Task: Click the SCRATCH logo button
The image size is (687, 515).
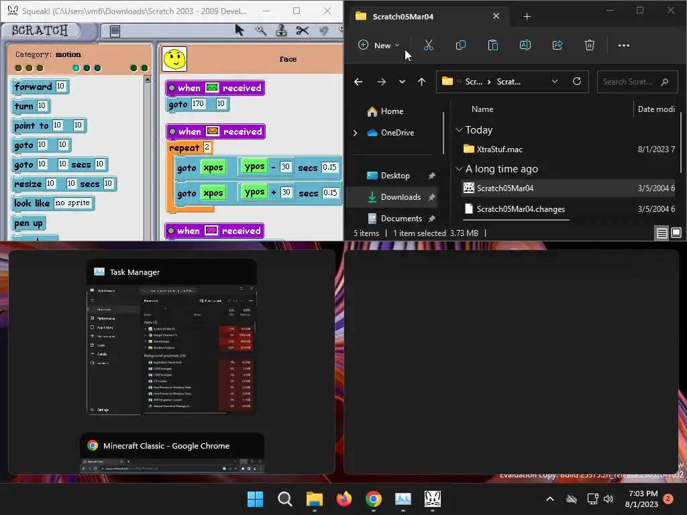Action: click(x=40, y=30)
